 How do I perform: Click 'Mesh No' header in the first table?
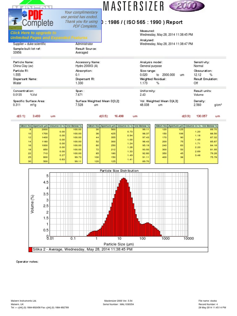tap(26, 126)
